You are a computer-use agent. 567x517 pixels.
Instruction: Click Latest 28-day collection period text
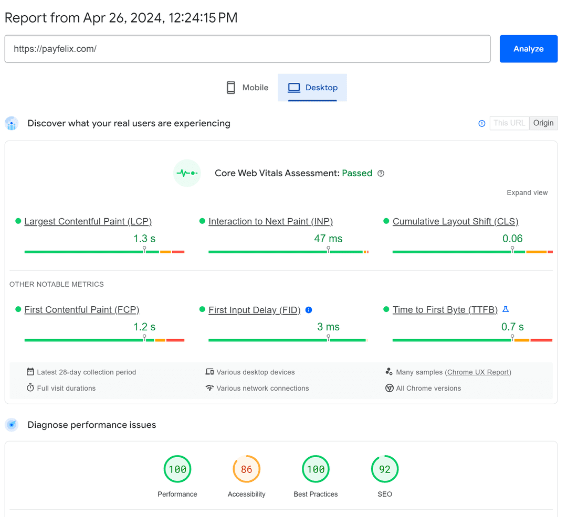click(87, 372)
